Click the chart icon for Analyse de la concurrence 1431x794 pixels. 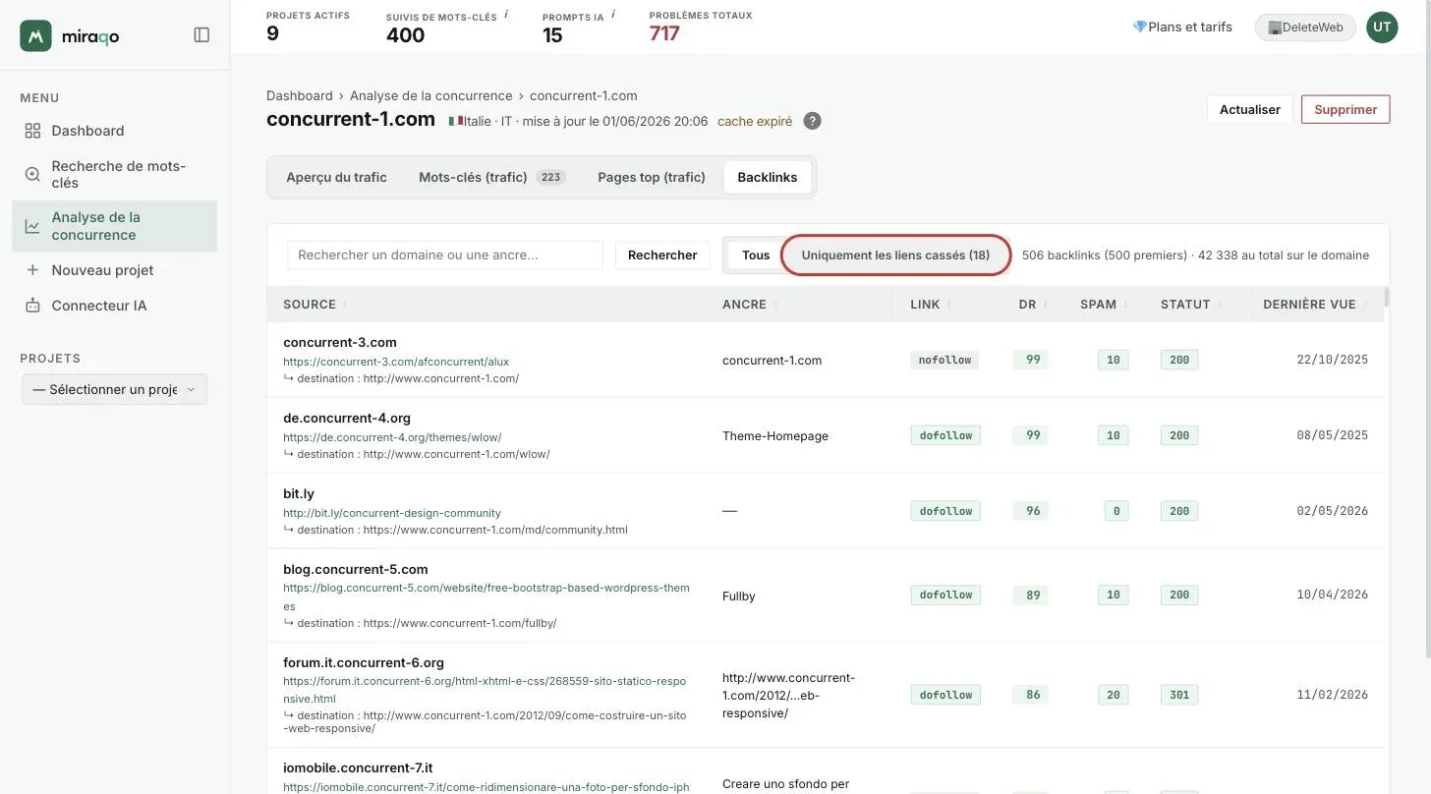pyautogui.click(x=32, y=226)
